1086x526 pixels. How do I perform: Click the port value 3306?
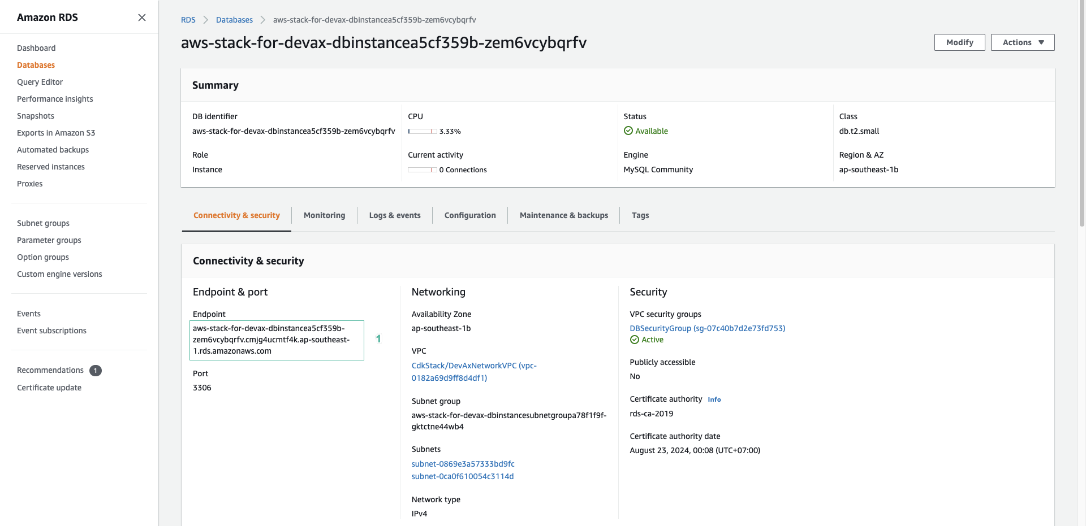coord(202,388)
